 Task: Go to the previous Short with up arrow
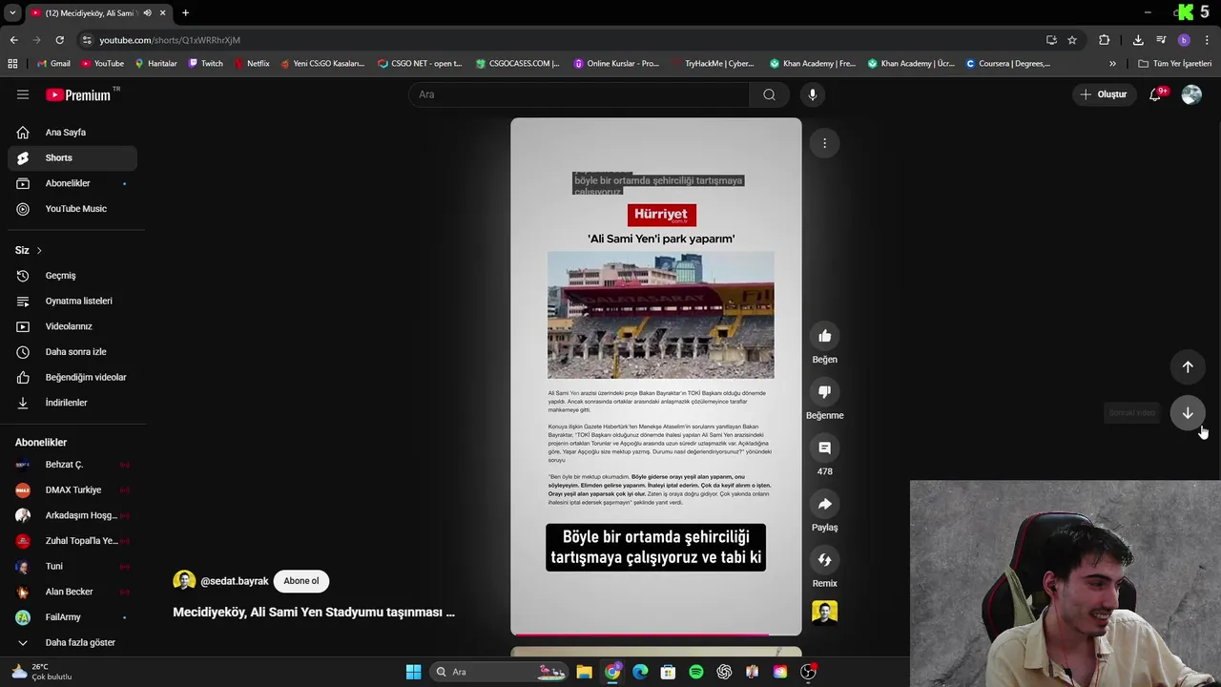[1188, 367]
